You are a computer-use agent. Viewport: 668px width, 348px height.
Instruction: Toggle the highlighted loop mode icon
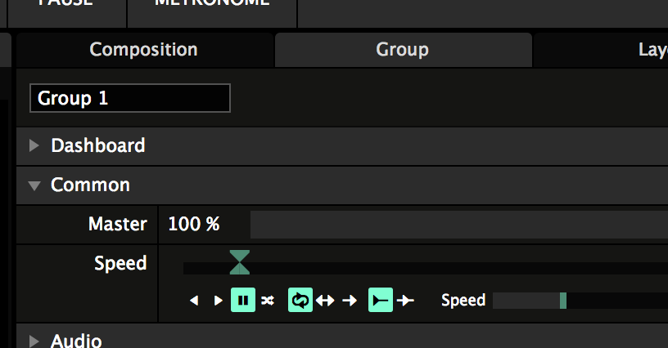point(300,301)
